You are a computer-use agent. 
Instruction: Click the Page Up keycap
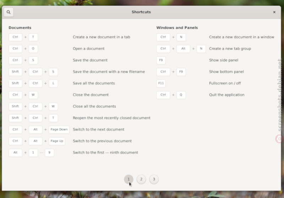(57, 141)
